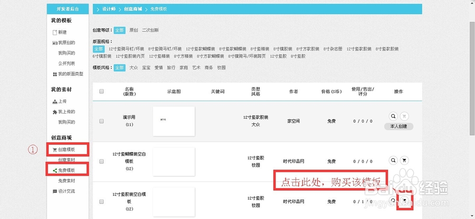
Task: Filter 版面规格 by 8寸竖骑马钉/环装
Action: [165, 49]
